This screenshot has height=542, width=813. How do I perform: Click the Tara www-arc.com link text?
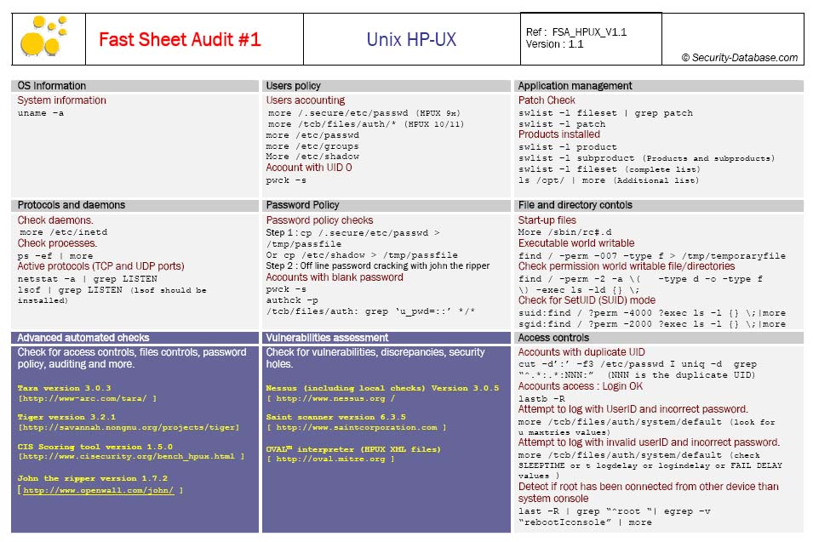tap(87, 398)
